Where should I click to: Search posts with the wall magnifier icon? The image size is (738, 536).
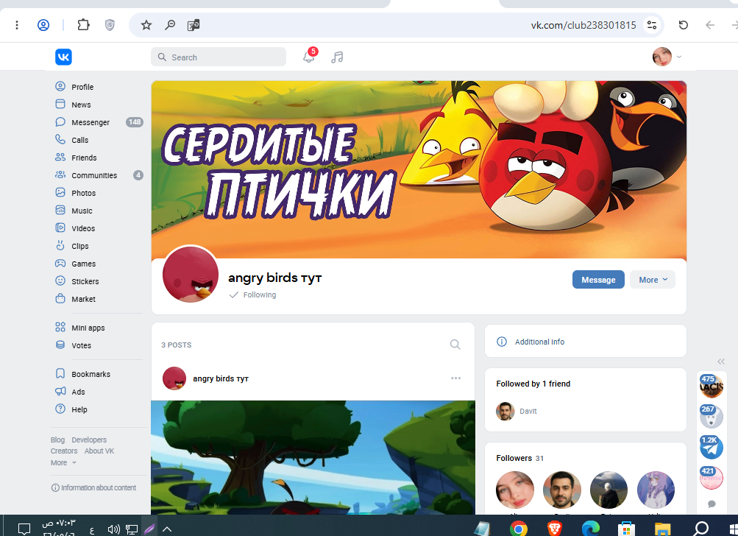tap(455, 345)
